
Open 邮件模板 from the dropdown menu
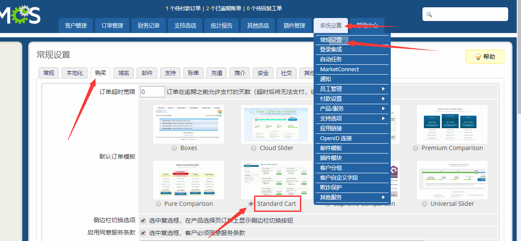[352, 148]
